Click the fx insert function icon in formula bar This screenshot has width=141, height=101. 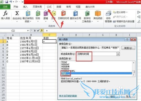tap(42, 30)
